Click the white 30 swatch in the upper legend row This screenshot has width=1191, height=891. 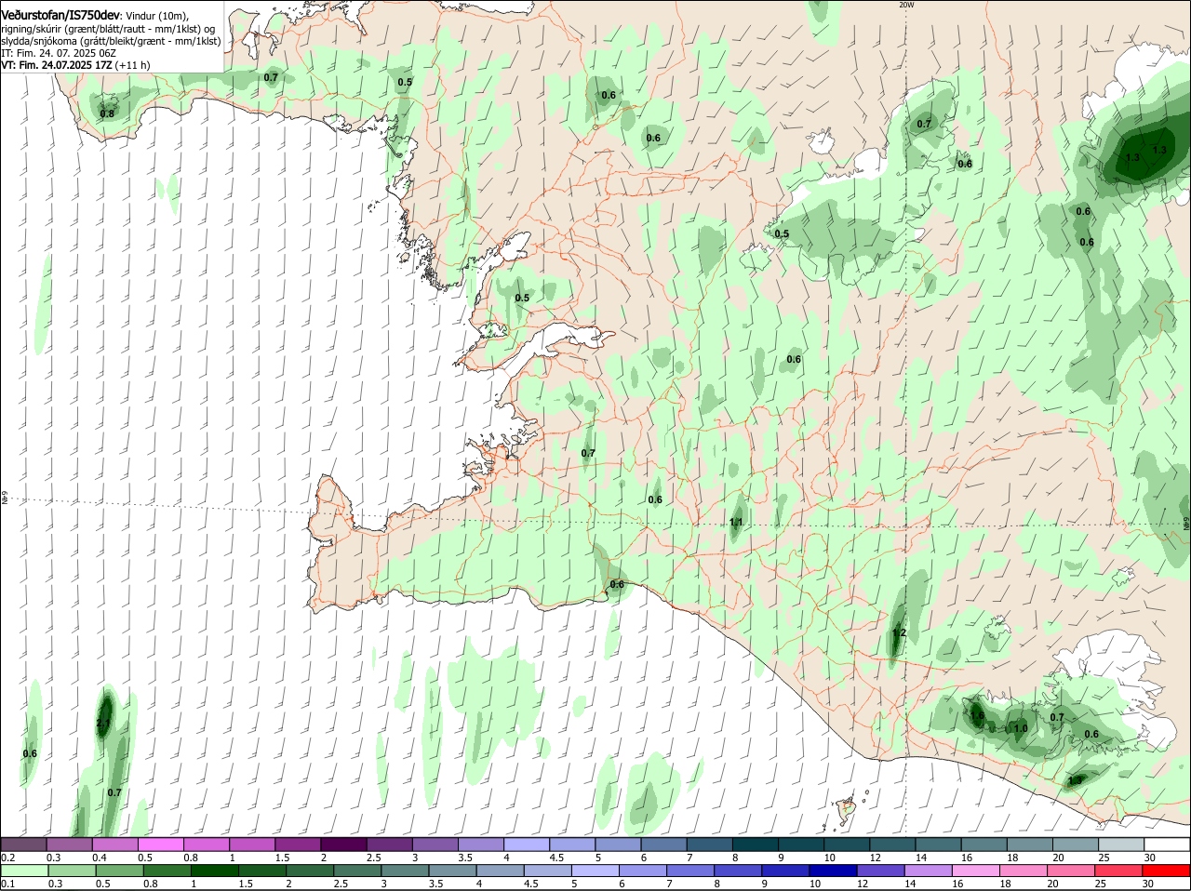pos(1167,844)
